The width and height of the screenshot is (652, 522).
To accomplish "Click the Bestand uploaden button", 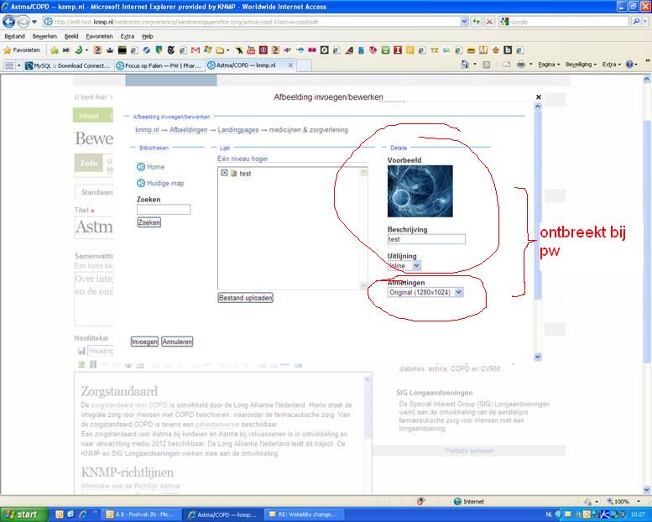I will 245,298.
